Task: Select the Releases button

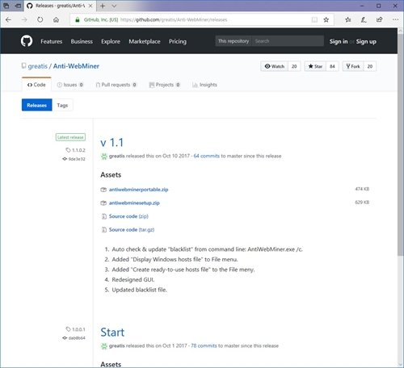Action: 37,105
